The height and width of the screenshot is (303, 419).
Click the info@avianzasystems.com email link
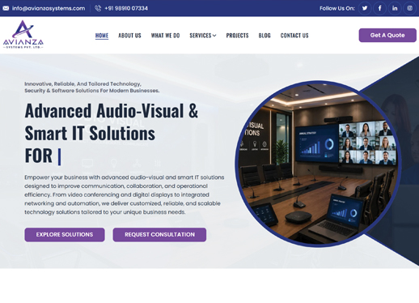49,8
